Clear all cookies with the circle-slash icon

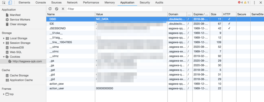56,9
